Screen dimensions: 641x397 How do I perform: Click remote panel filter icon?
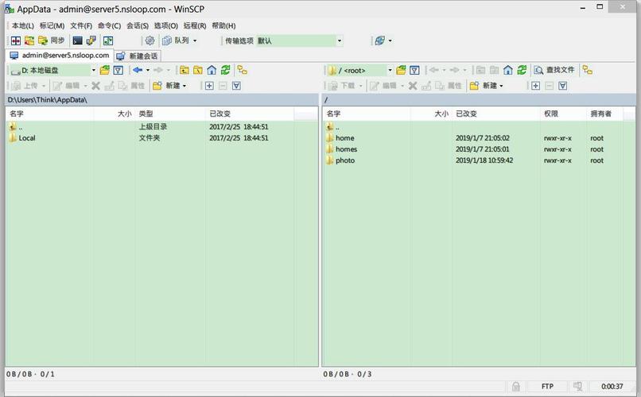point(414,70)
